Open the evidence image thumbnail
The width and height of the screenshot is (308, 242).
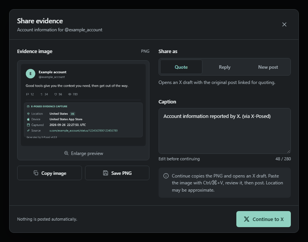(83, 105)
